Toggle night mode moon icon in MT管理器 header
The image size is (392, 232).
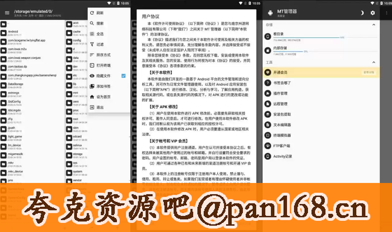coord(362,13)
